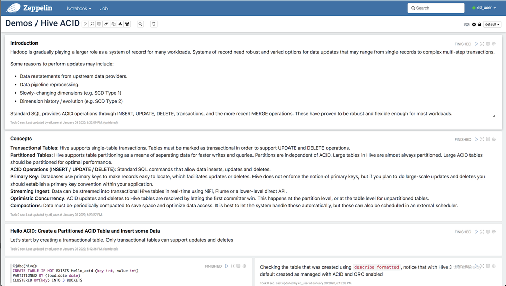Viewport: 506px width, 286px height.
Task: Clone this note with the copy icon
Action: [113, 24]
